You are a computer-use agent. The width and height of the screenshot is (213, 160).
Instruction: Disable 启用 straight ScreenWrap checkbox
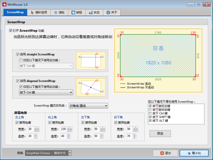click(x=18, y=54)
